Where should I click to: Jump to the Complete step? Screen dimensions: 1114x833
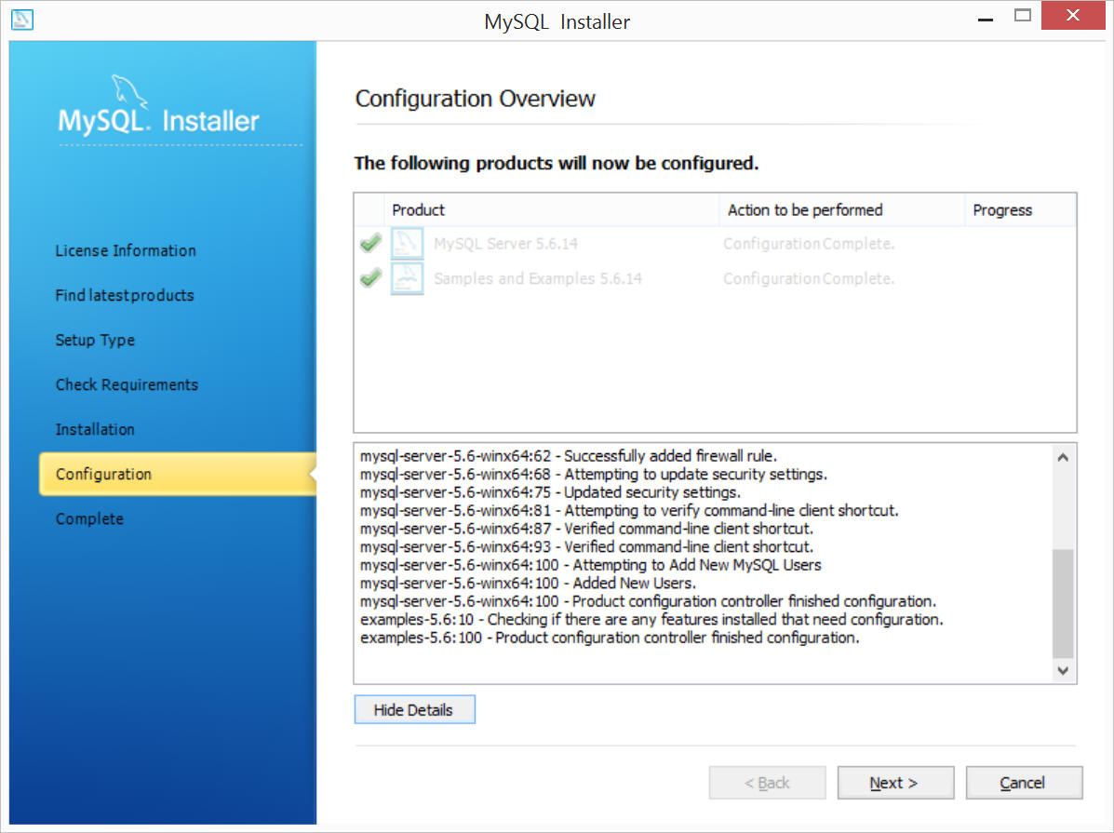point(89,518)
